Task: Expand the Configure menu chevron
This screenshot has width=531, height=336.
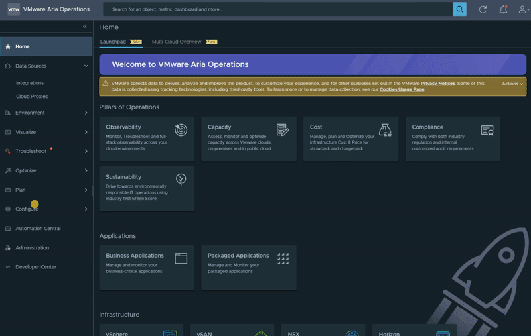Action: click(x=86, y=209)
